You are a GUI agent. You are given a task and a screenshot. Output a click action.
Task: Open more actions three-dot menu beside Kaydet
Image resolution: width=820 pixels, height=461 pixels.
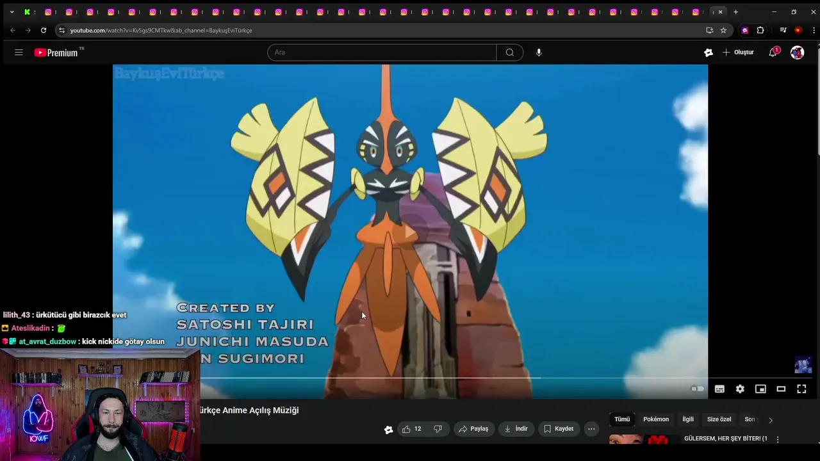coord(591,429)
